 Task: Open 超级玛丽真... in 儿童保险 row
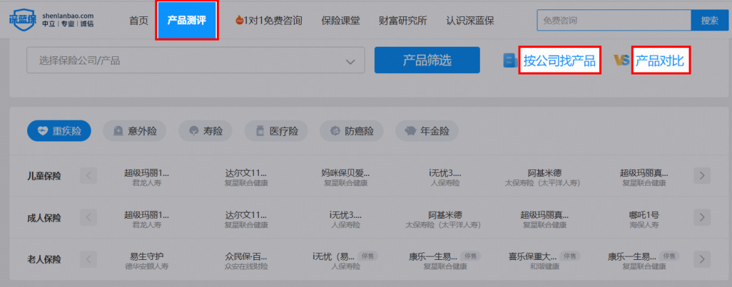pos(644,177)
